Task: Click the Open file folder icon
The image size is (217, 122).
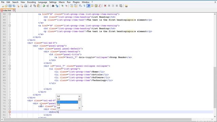Action: point(6,6)
